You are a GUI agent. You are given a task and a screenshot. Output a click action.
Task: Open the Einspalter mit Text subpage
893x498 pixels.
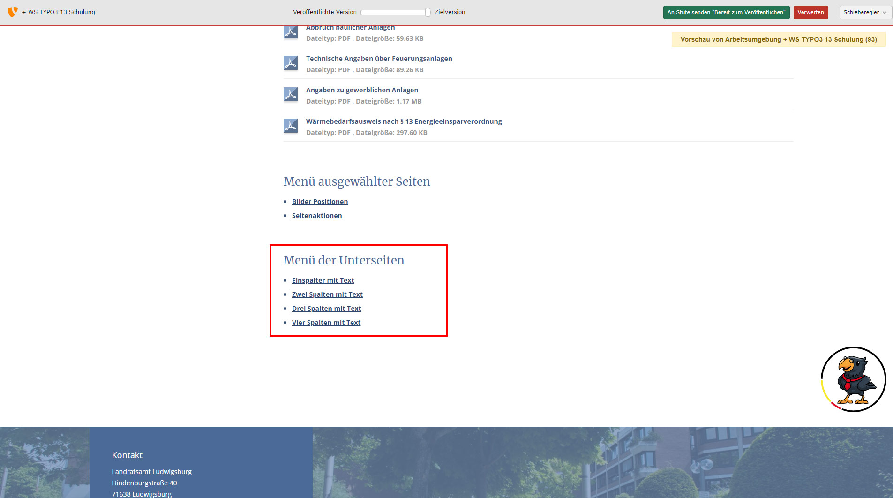323,280
